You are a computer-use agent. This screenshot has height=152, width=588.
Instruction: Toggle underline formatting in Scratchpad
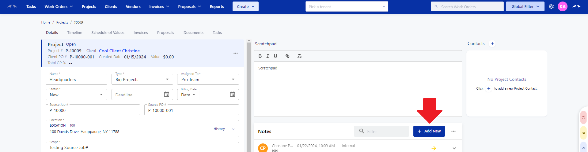275,56
